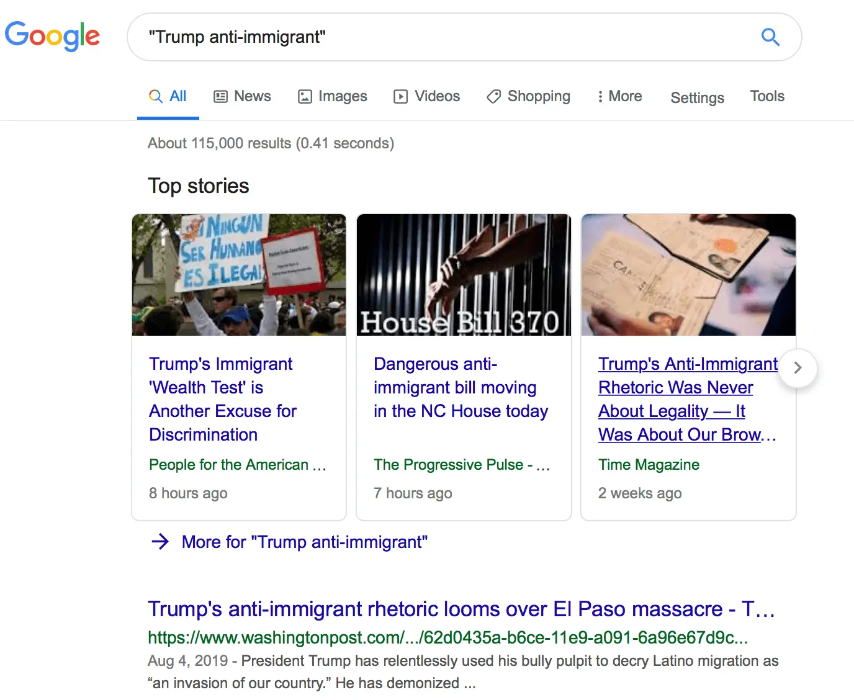
Task: Expand the More options menu
Action: click(x=619, y=96)
